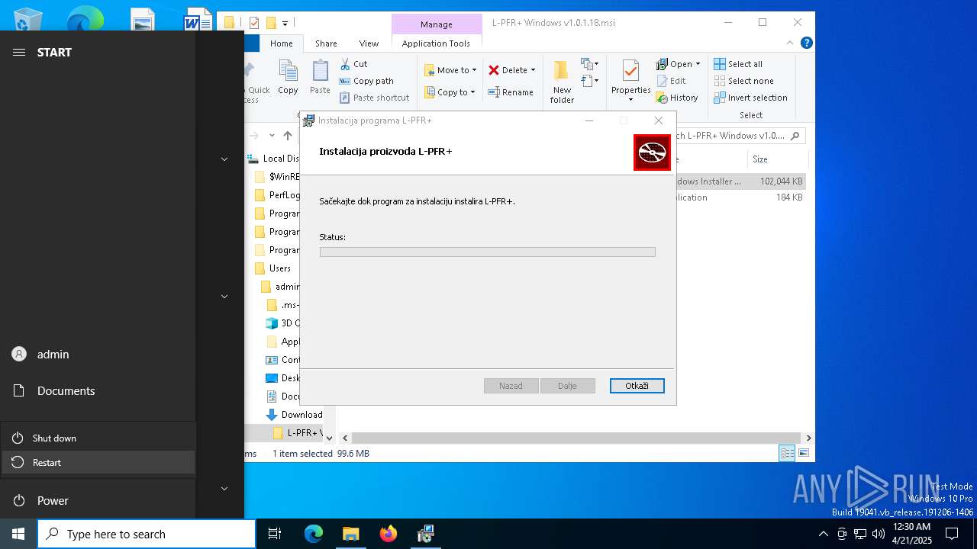Select Shut down in the power menu
Viewport: 977px width, 549px height.
click(98, 438)
